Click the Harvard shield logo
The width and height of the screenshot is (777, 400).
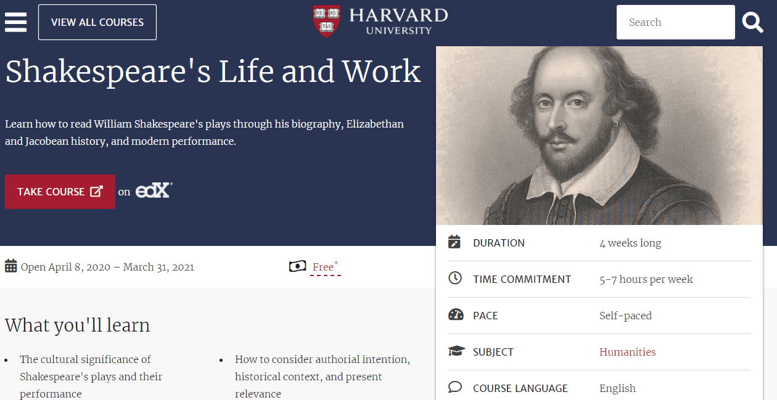(x=327, y=22)
